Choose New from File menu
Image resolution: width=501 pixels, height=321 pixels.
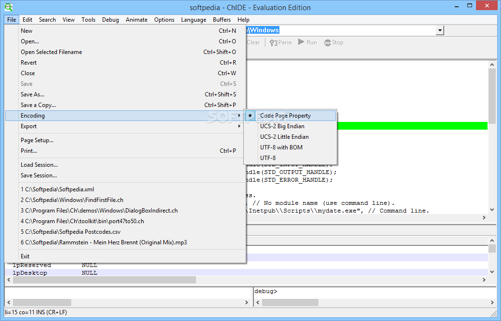tap(125, 31)
